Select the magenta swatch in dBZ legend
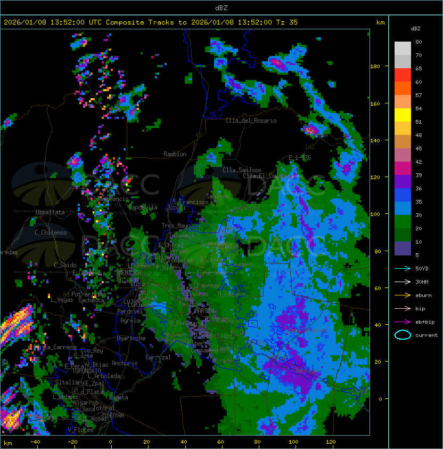This screenshot has height=449, width=443. click(403, 168)
